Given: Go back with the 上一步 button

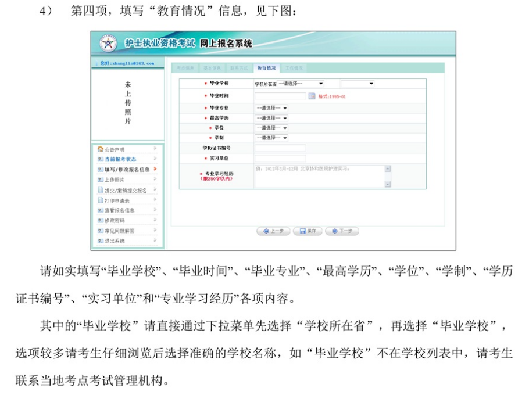Looking at the screenshot, I should coord(273,231).
